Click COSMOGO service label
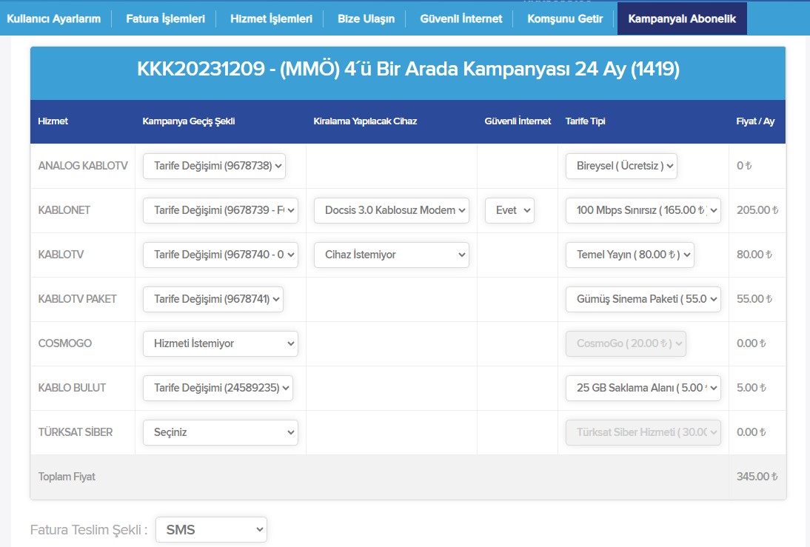Screen dimensions: 810x547 64,343
